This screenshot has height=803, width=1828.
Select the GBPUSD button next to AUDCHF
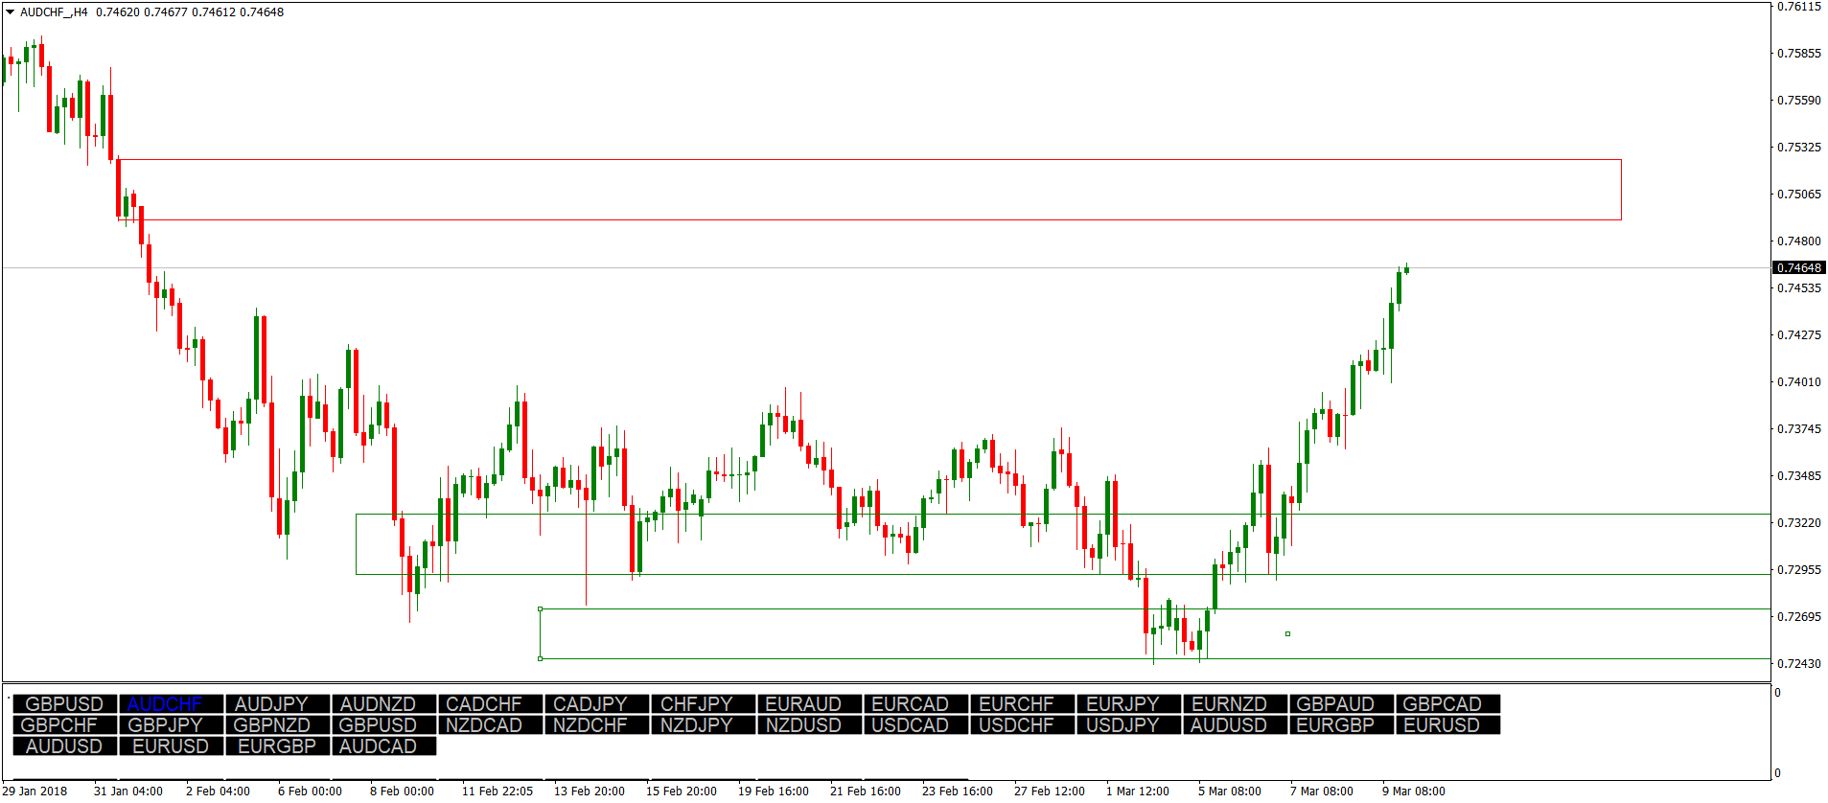pos(64,704)
